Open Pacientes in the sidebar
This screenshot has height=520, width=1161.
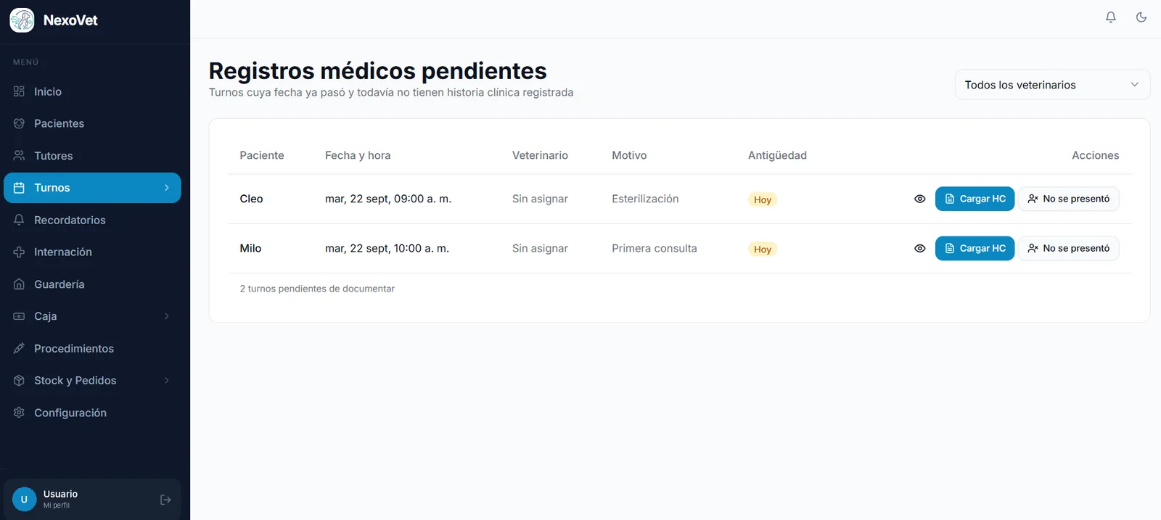pyautogui.click(x=92, y=123)
